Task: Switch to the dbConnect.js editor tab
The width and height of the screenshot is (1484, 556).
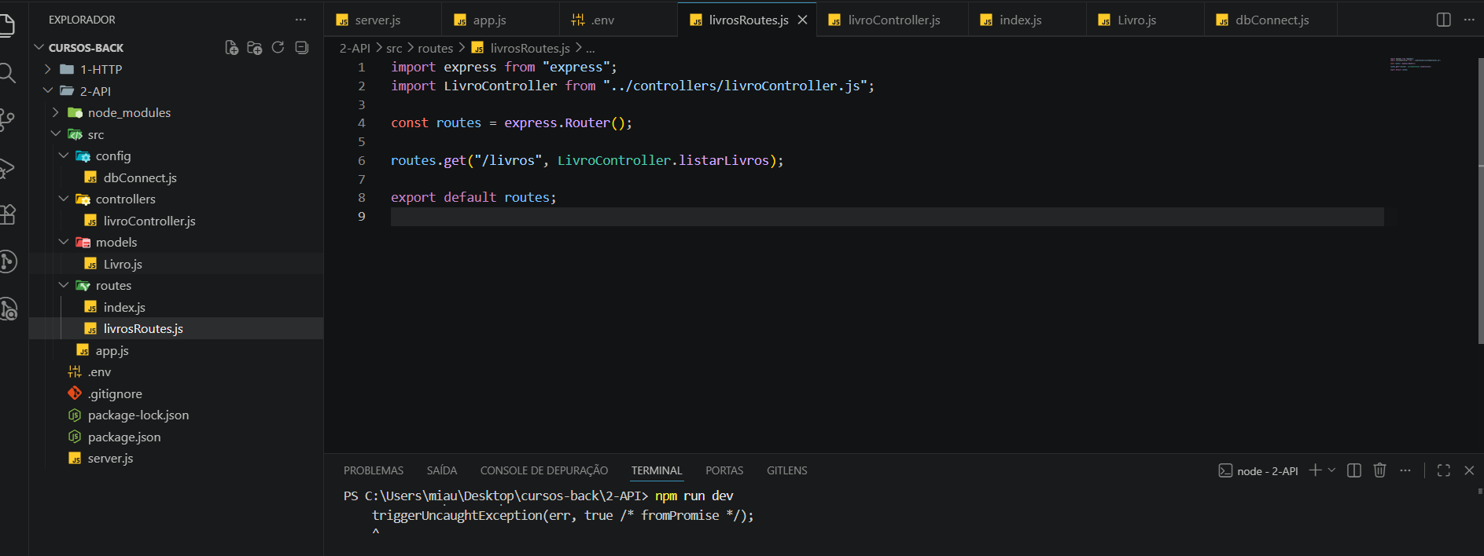Action: coord(1271,20)
